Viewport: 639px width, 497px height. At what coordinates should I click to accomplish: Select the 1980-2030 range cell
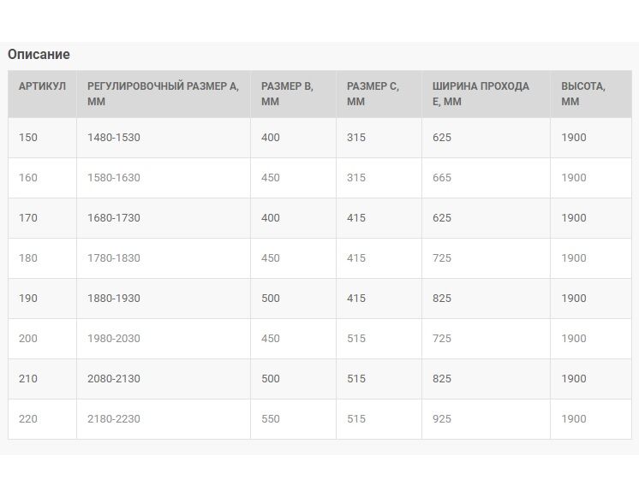pos(114,339)
